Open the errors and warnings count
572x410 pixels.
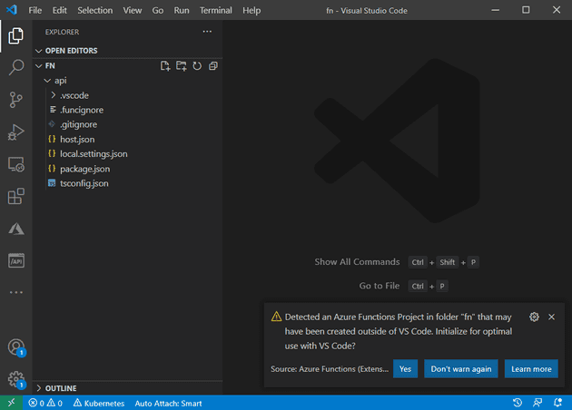pyautogui.click(x=45, y=403)
